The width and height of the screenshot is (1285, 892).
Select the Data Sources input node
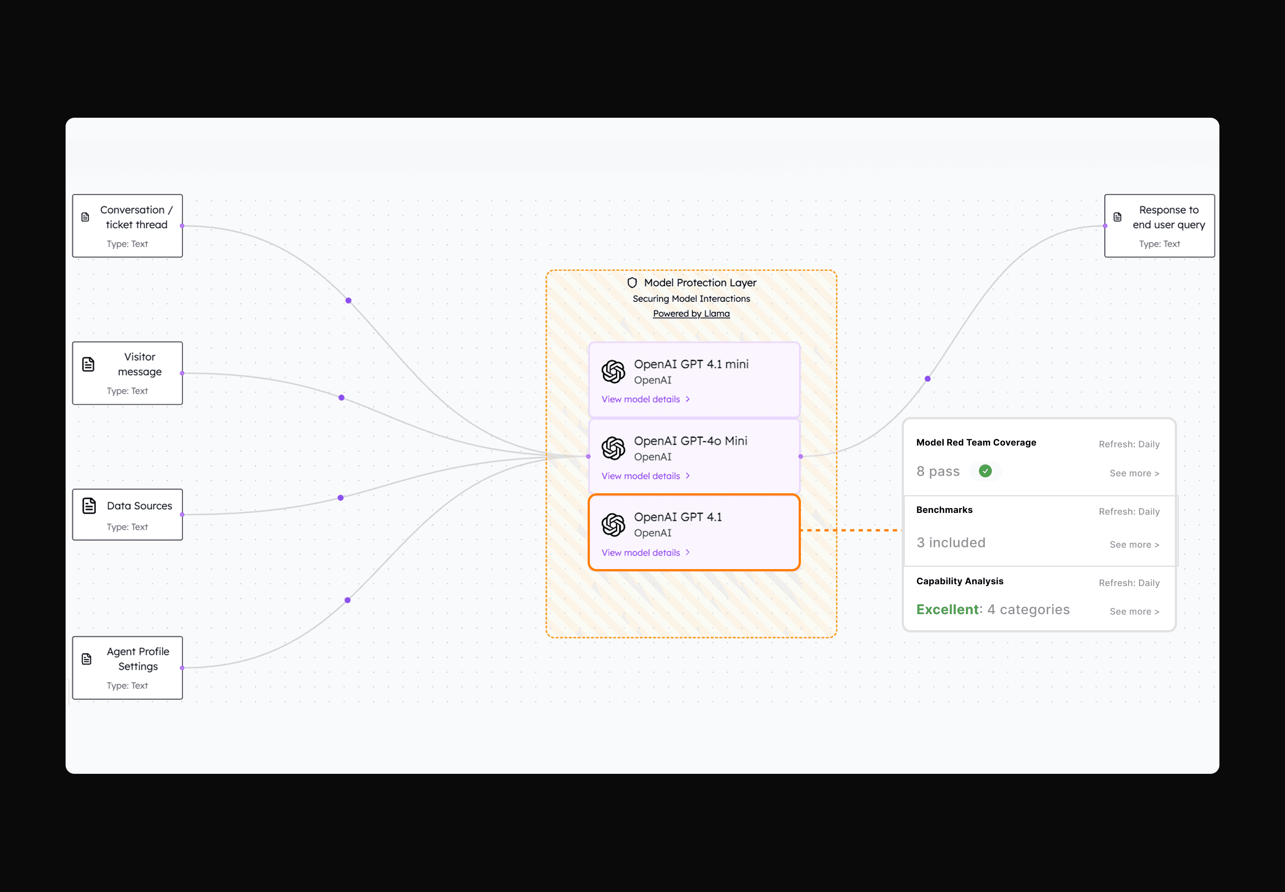pyautogui.click(x=128, y=514)
